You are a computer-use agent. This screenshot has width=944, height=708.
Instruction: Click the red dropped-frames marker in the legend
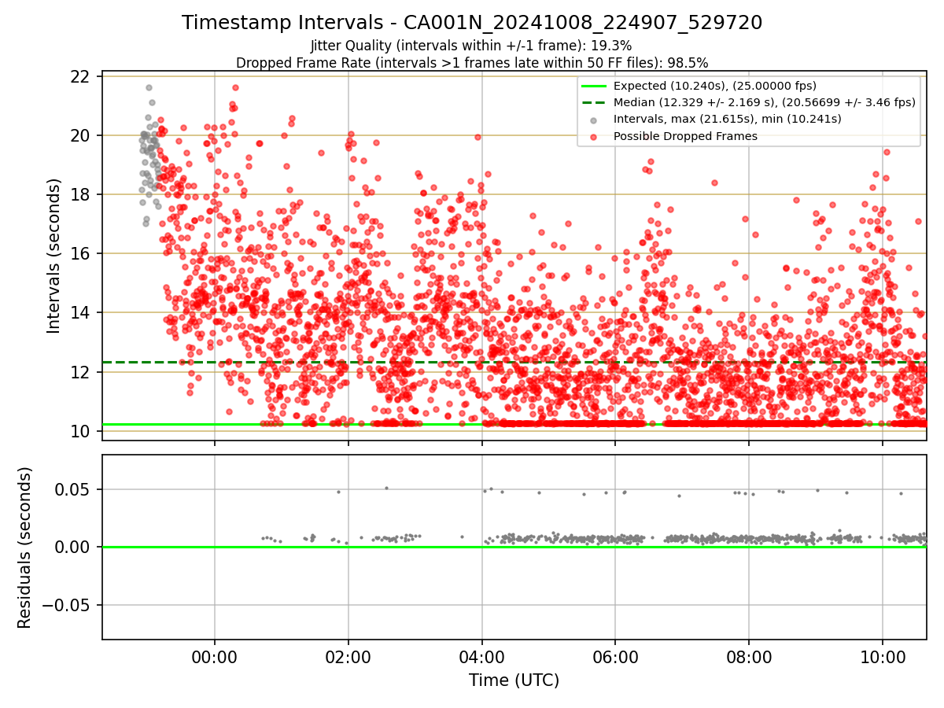594,136
